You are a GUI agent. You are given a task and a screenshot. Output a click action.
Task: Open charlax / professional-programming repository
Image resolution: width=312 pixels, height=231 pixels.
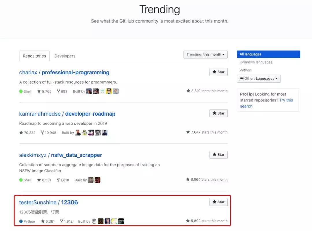64,73
